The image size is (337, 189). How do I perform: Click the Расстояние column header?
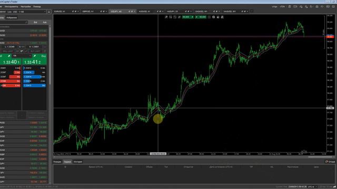point(293,167)
